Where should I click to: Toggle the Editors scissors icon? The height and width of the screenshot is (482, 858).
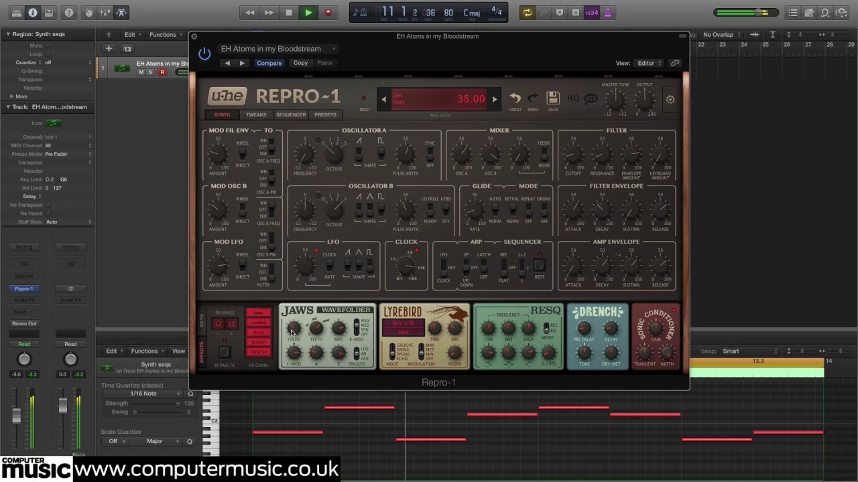point(121,12)
